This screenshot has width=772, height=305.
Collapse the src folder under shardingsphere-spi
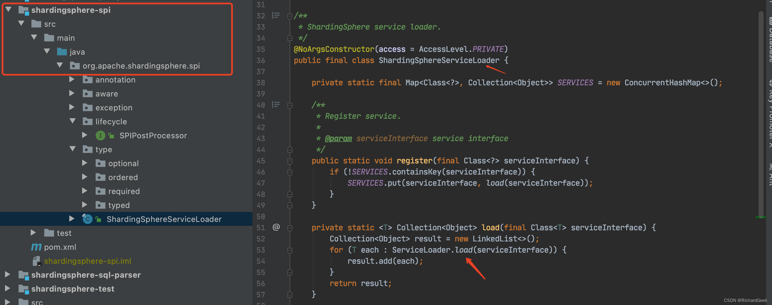(21, 23)
